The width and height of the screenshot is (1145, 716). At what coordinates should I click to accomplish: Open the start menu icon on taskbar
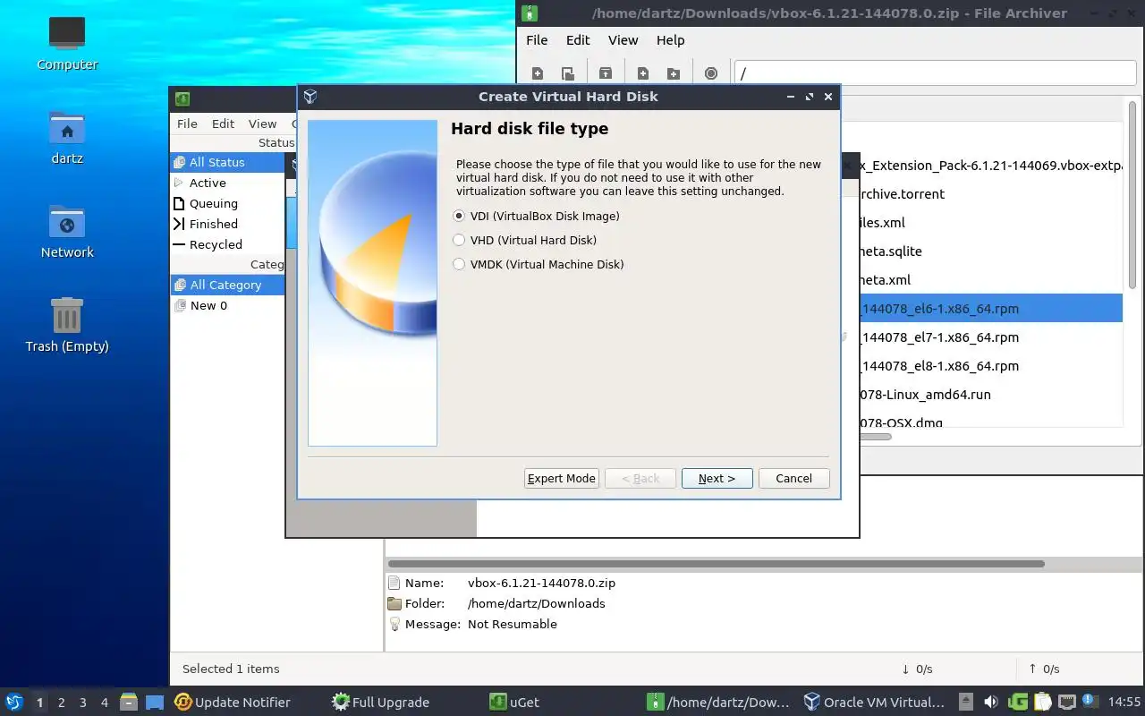pos(13,702)
